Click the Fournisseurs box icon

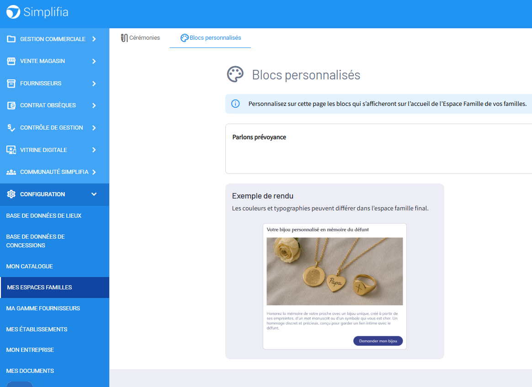(11, 84)
